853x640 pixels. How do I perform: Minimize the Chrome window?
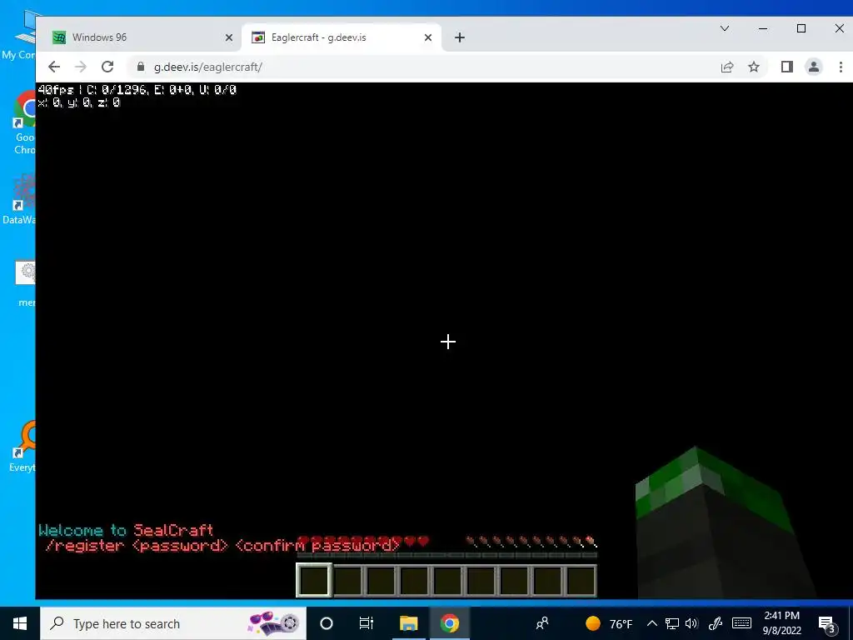click(763, 28)
